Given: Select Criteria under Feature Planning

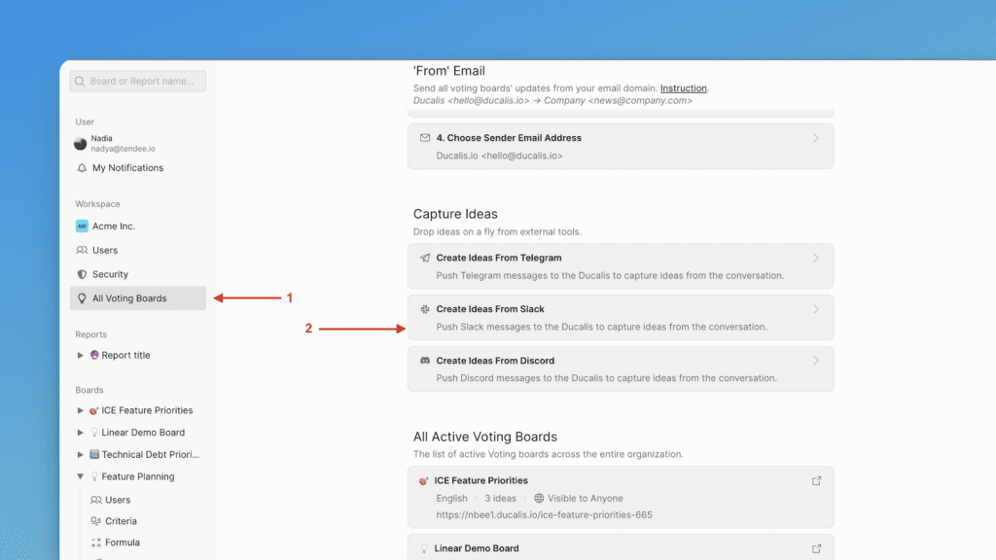Looking at the screenshot, I should 121,521.
